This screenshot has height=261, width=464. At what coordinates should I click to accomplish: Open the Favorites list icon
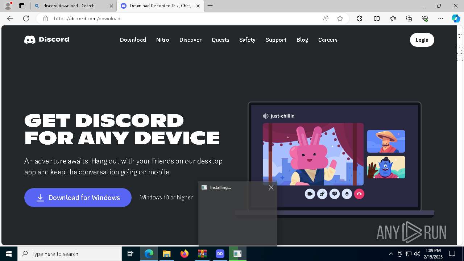[393, 18]
